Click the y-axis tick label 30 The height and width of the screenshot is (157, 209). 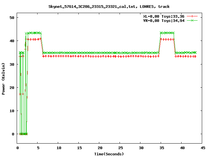click(x=12, y=64)
